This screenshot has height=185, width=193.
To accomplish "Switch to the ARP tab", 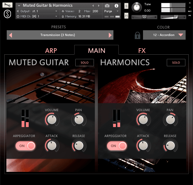I will click(51, 51).
